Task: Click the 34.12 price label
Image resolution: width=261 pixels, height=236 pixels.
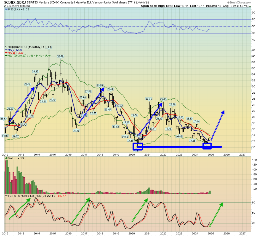Action: coord(35,72)
